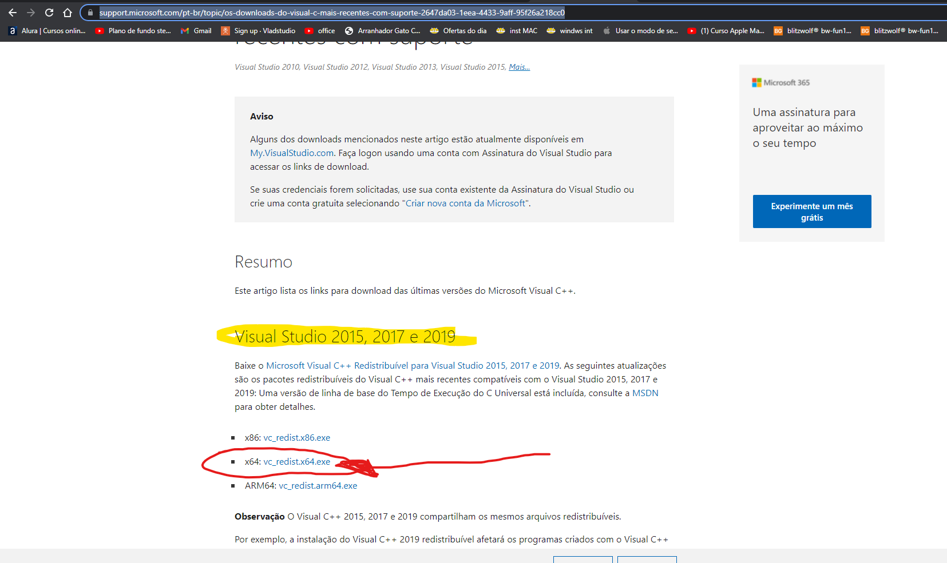Download vc_redist.x64.exe
Image resolution: width=947 pixels, height=563 pixels.
click(x=296, y=462)
